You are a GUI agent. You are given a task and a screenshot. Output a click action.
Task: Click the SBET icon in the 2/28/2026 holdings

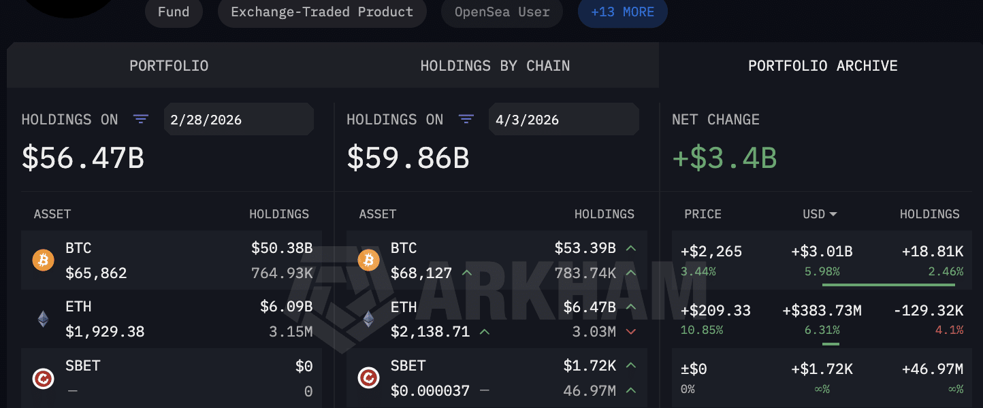pos(43,378)
